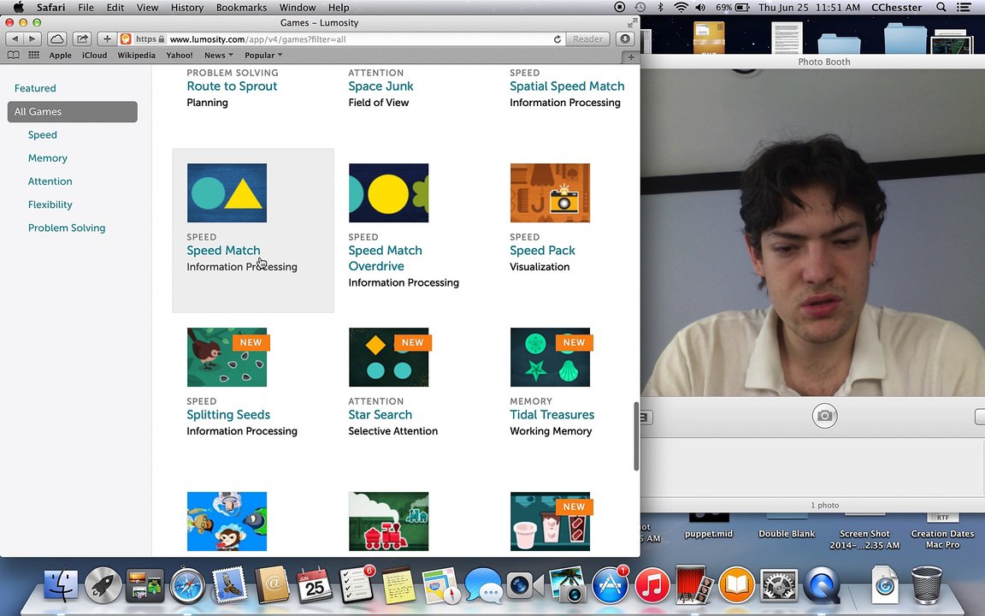Open Reminders icon in the Dock
Screen dimensions: 985x616
point(357,584)
